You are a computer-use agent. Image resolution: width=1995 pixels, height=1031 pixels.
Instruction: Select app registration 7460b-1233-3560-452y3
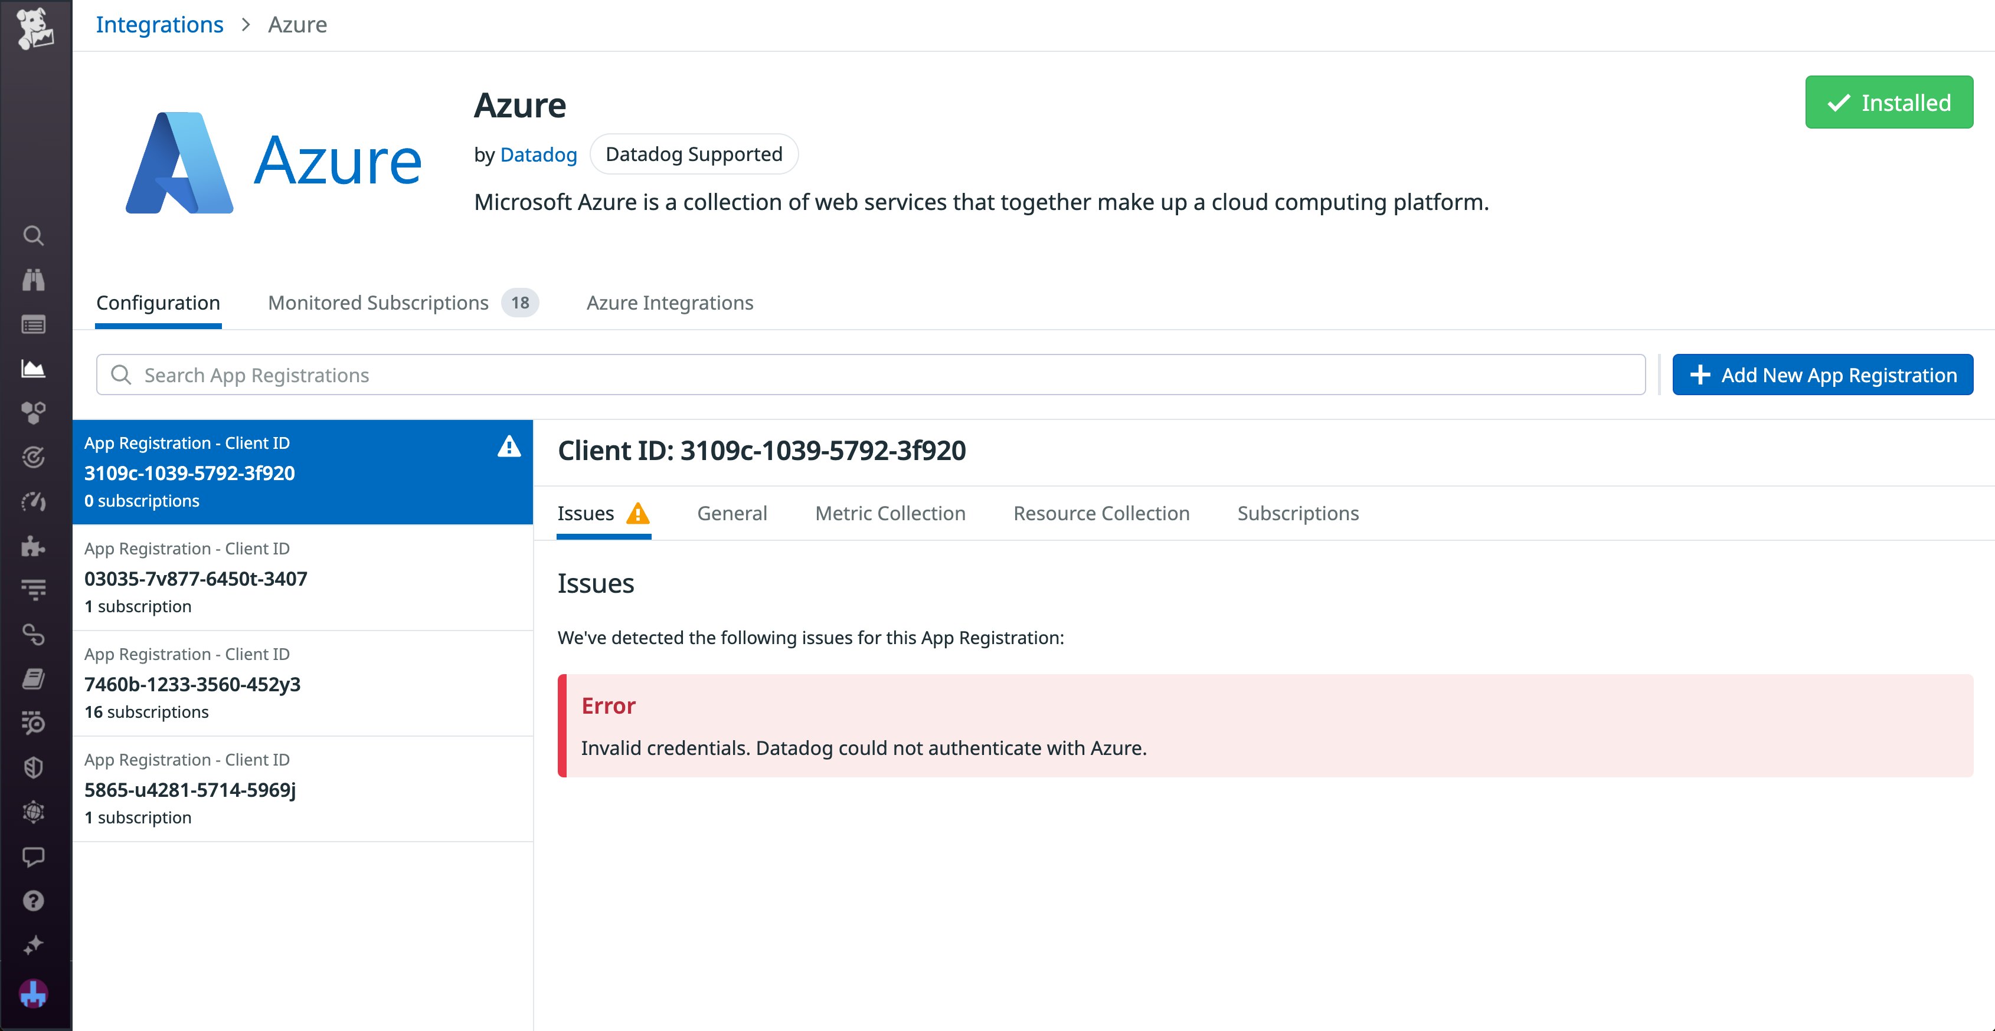(x=302, y=684)
